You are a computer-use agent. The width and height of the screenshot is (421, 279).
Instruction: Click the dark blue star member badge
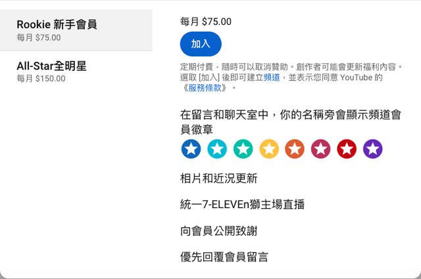tap(191, 149)
